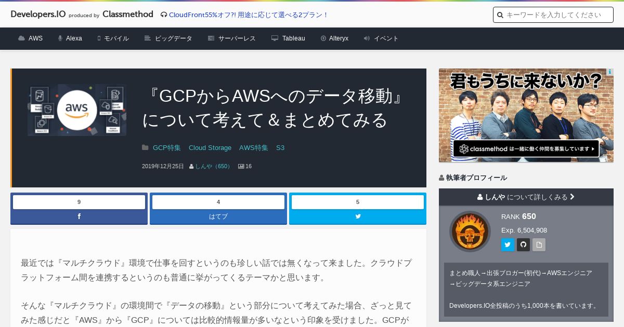Open the AWS navigation menu item
Viewport: 624px width, 327px height.
click(x=35, y=38)
